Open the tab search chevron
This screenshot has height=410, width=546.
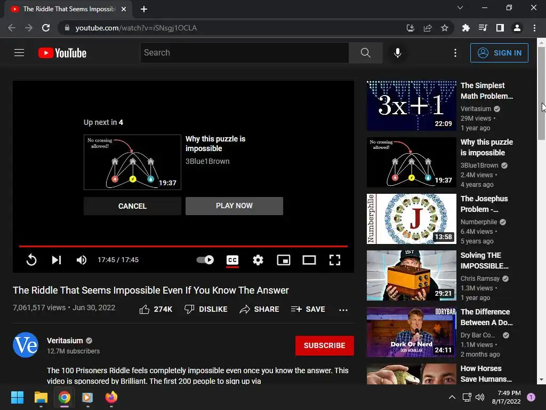point(460,7)
